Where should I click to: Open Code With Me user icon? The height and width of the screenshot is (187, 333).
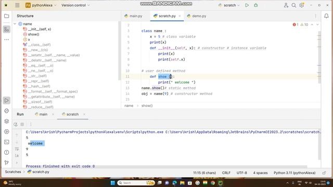pos(286,5)
